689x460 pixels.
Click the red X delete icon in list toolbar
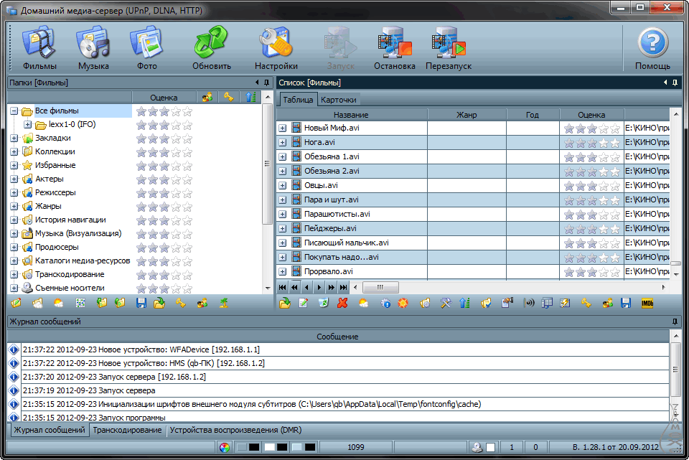[x=343, y=303]
